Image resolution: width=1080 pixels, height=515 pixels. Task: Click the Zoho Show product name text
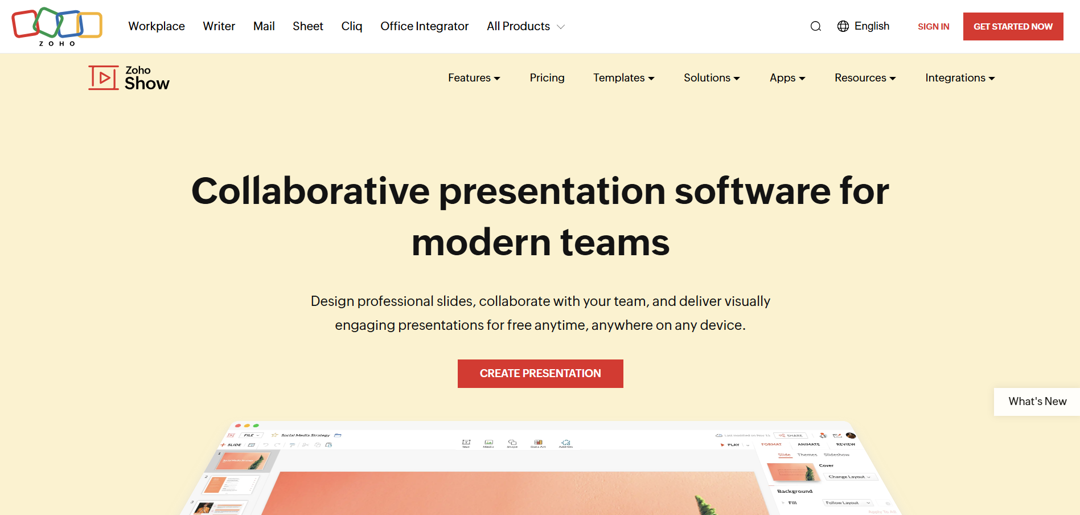(x=147, y=78)
